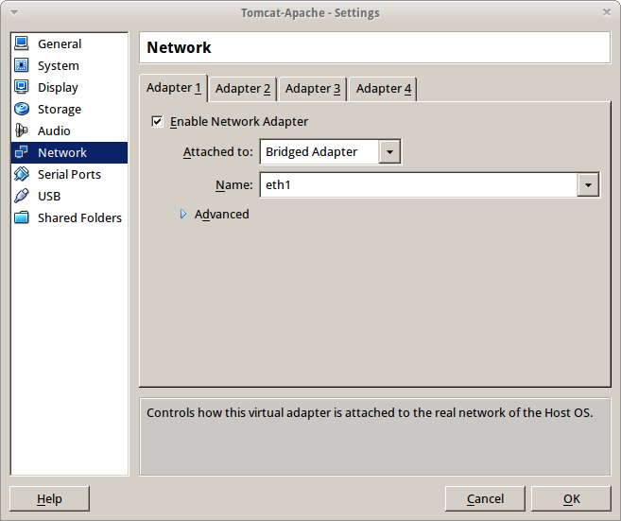Switch to Adapter 3 tab
The height and width of the screenshot is (521, 621).
[313, 88]
